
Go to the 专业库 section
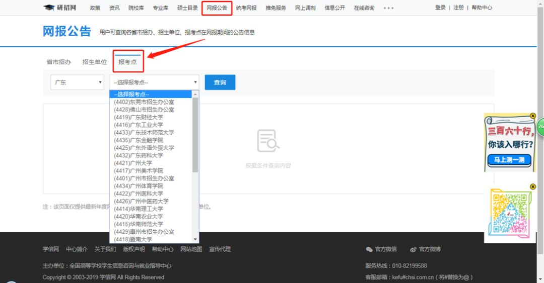point(161,8)
